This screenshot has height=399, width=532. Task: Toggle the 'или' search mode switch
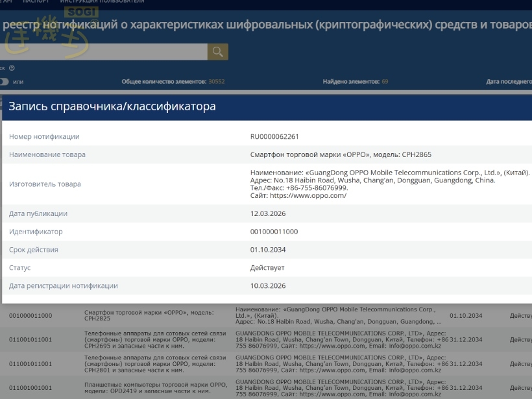[x=4, y=82]
